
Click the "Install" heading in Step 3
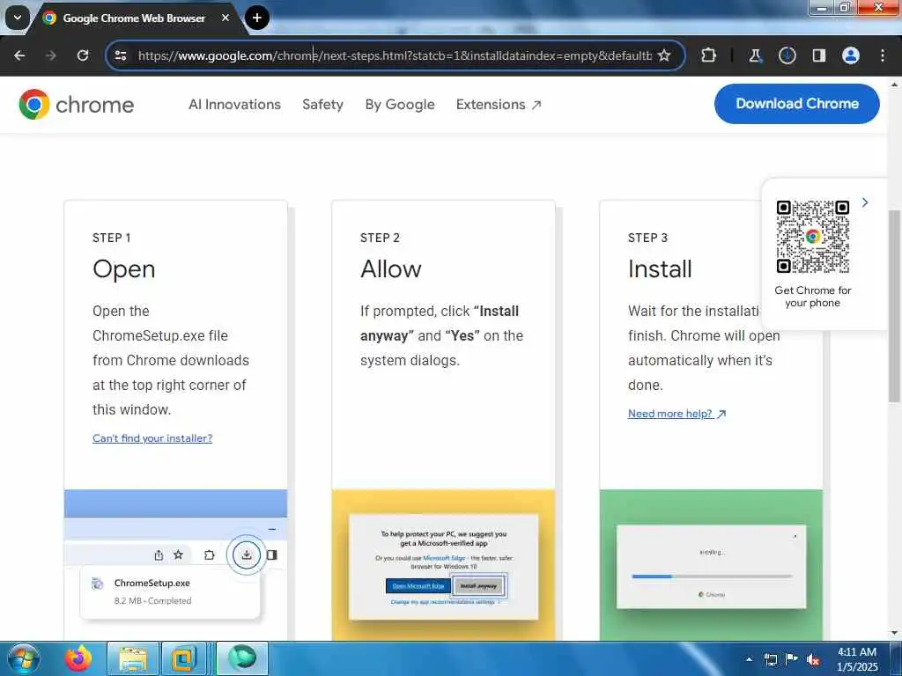click(660, 269)
